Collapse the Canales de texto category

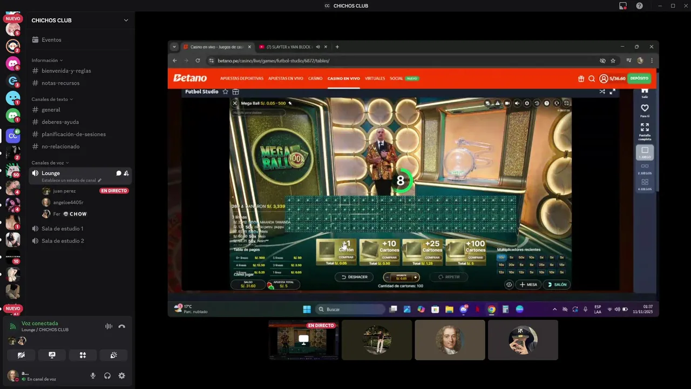coord(52,99)
